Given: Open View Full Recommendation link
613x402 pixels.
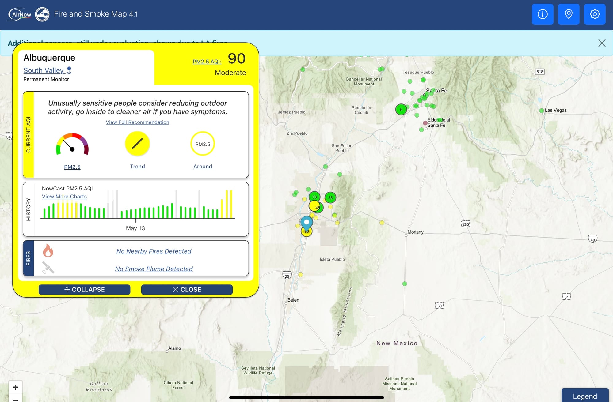Looking at the screenshot, I should (137, 122).
